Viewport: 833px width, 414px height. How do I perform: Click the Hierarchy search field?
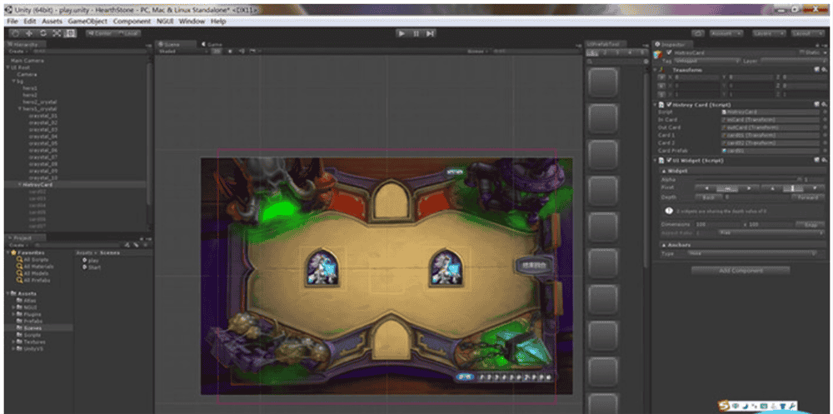[x=87, y=52]
